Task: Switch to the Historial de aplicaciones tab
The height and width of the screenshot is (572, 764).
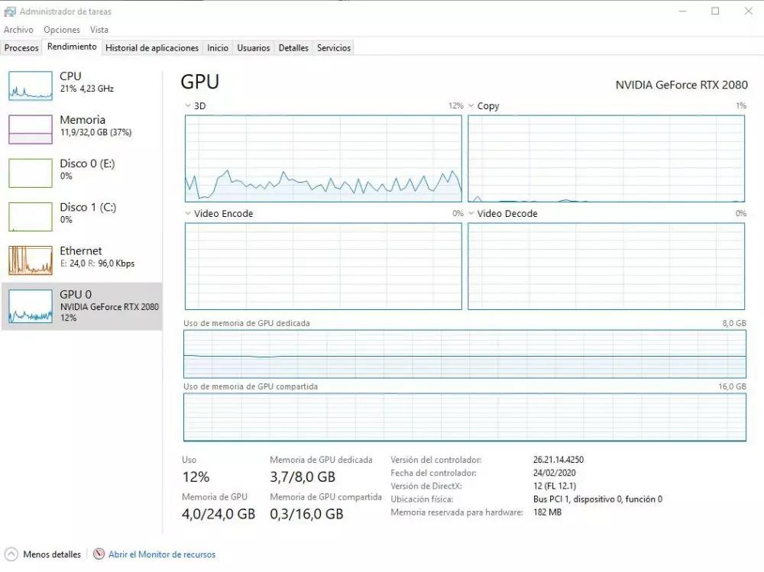Action: pos(152,48)
